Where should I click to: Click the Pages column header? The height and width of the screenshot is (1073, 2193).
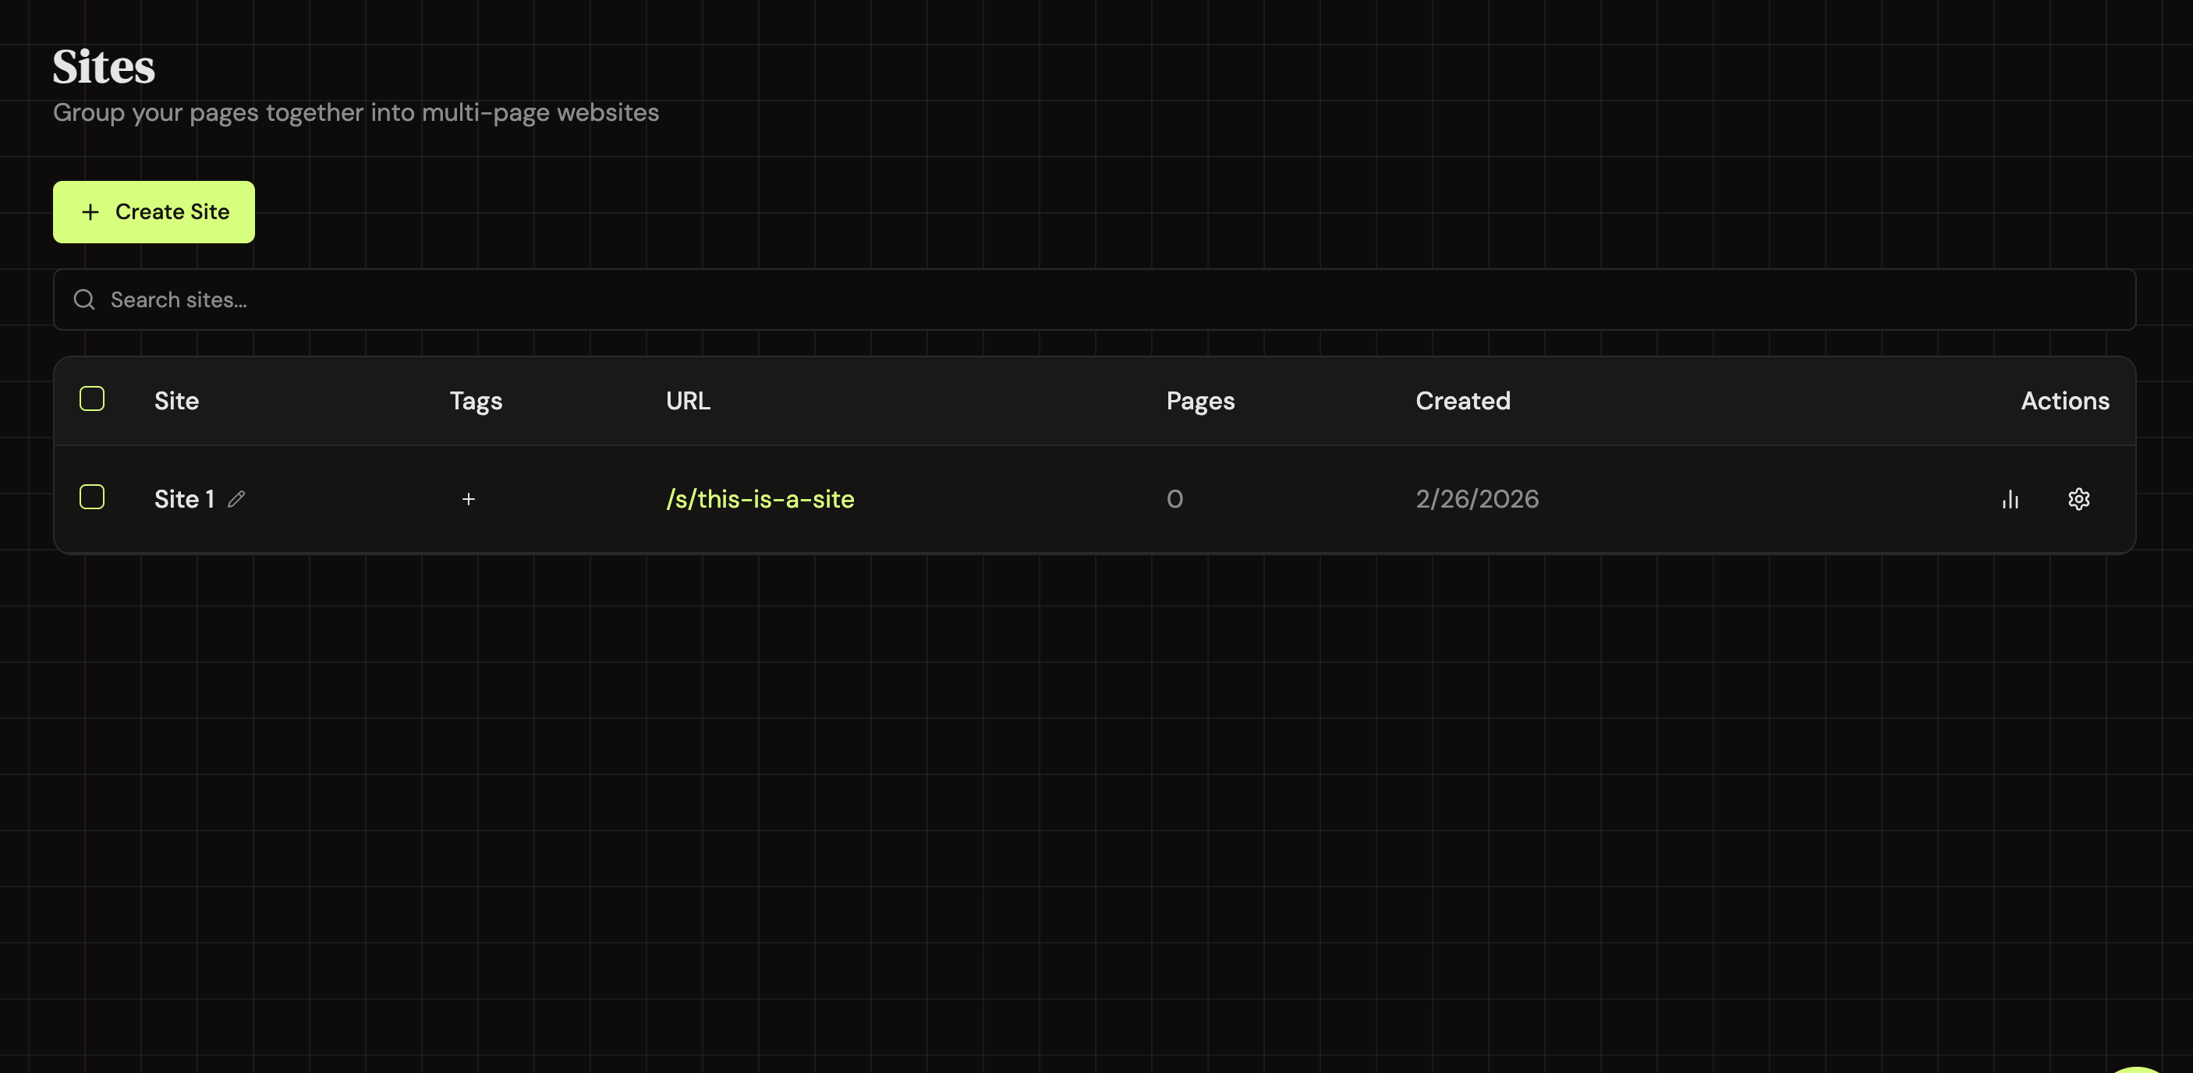1200,401
